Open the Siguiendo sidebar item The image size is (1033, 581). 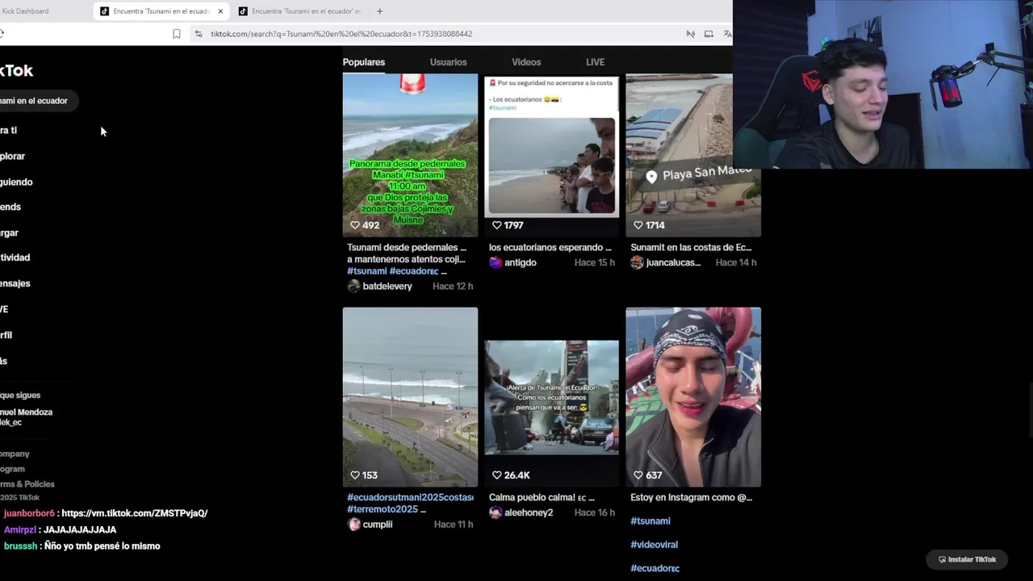16,182
